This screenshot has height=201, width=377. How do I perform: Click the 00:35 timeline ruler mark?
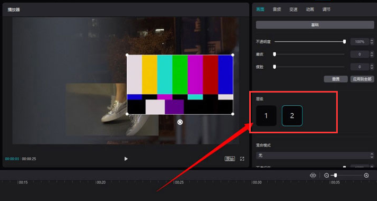point(335,182)
